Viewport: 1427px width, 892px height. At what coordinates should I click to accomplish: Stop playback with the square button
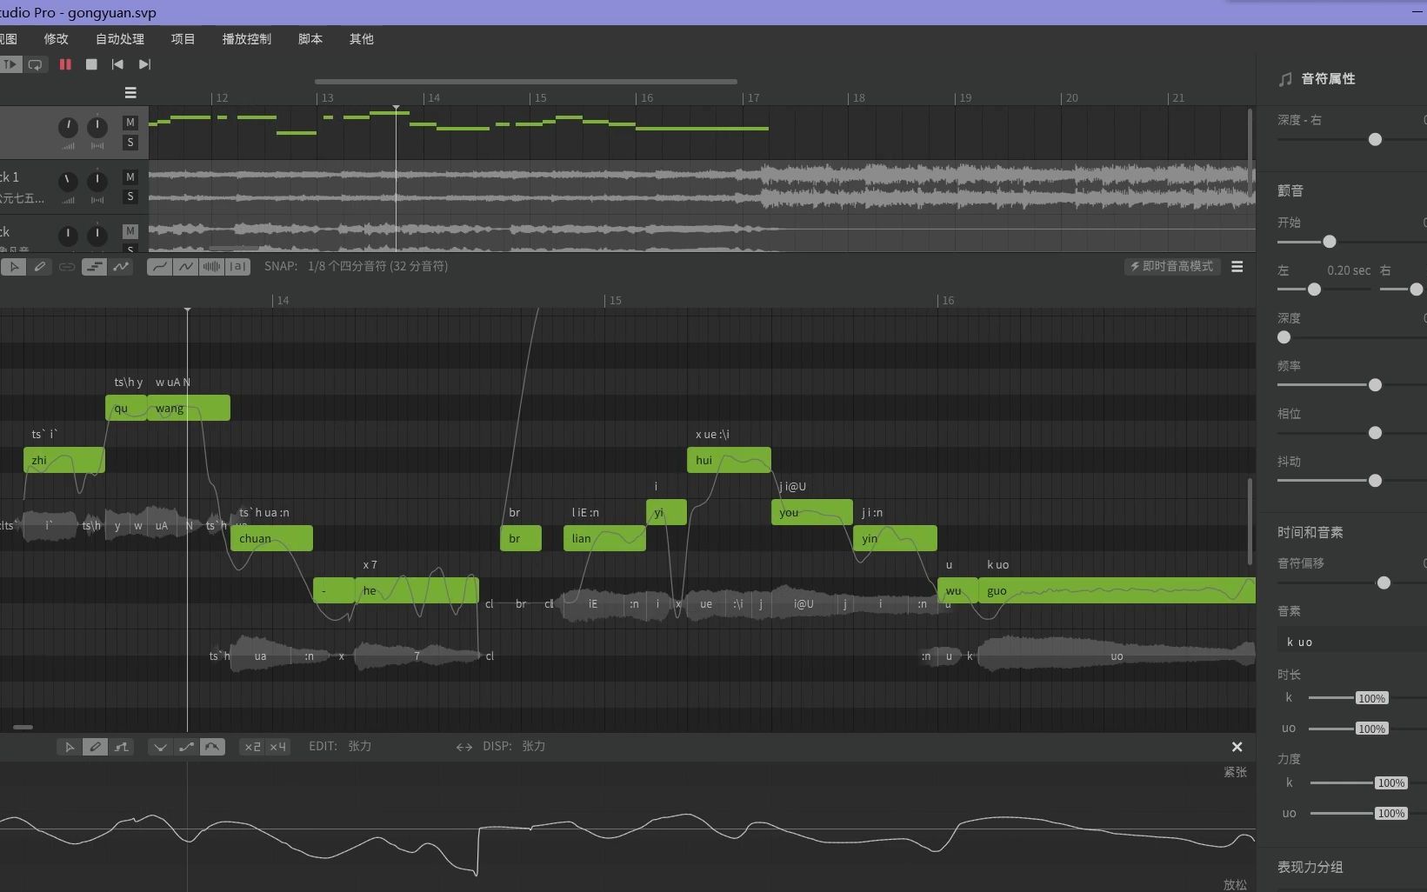(x=91, y=64)
